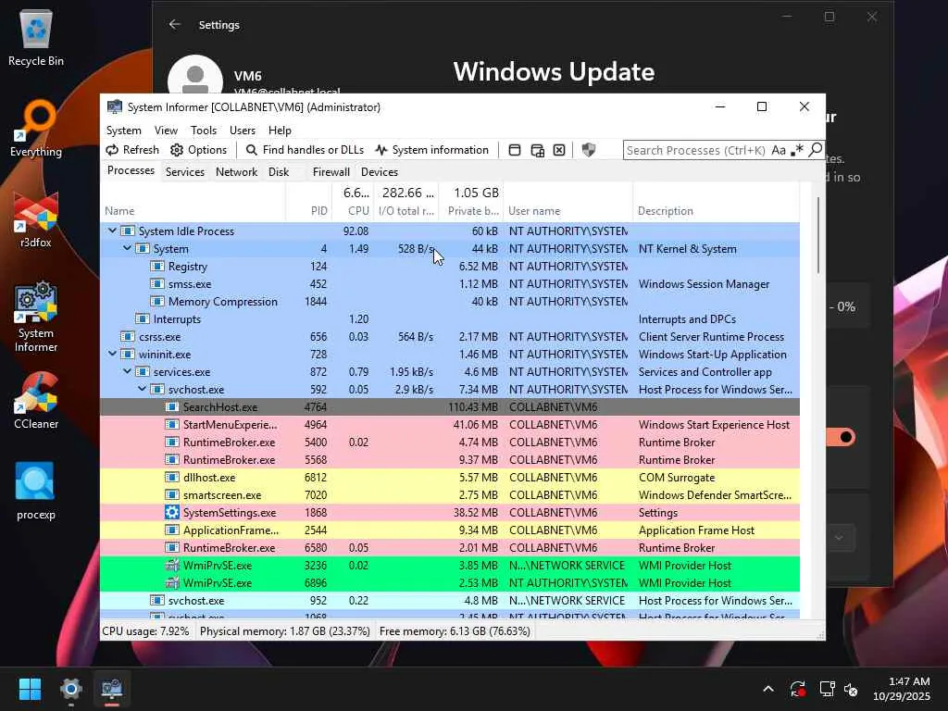The width and height of the screenshot is (948, 711).
Task: Open the System menu
Action: [x=124, y=130]
